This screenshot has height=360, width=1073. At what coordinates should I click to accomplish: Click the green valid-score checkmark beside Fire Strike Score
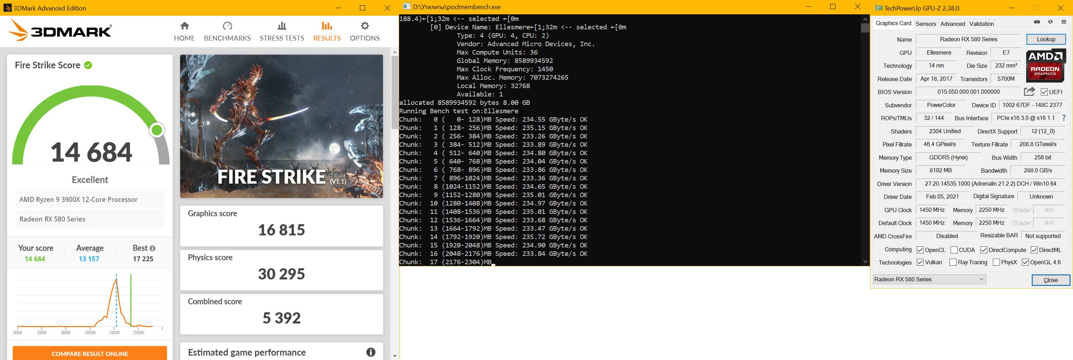[88, 65]
